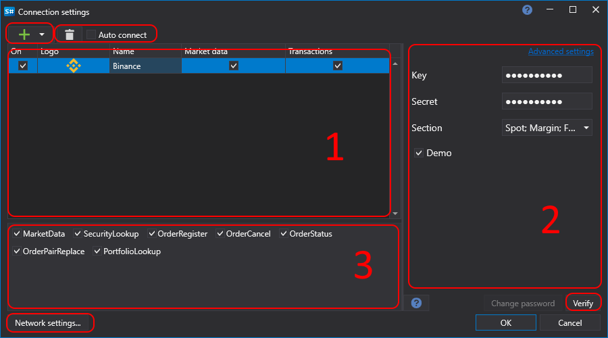The height and width of the screenshot is (338, 608).
Task: Click the S# application icon in the title bar
Action: tap(9, 11)
